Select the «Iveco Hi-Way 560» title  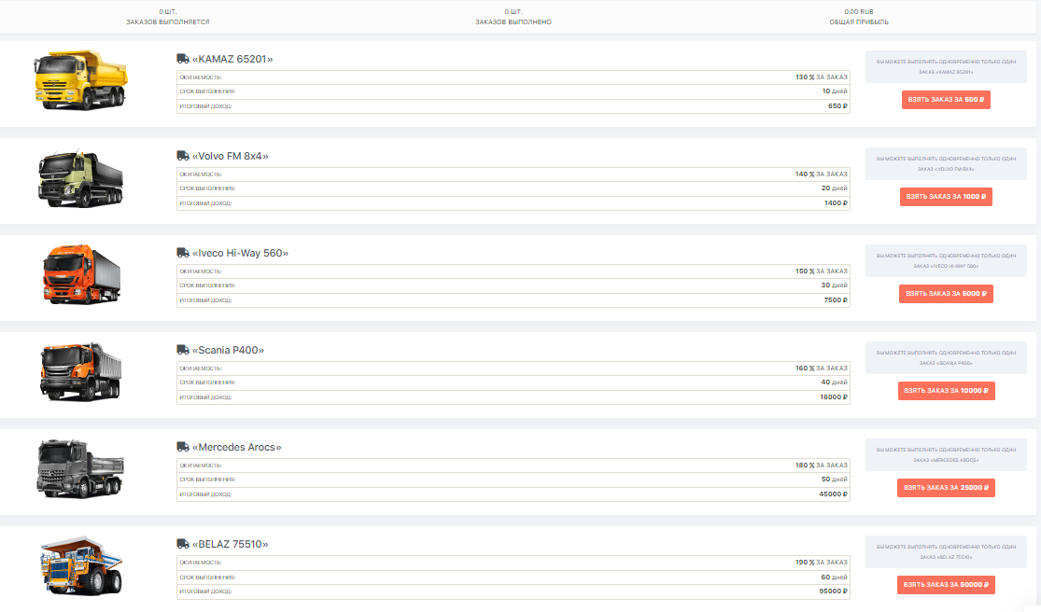(240, 253)
